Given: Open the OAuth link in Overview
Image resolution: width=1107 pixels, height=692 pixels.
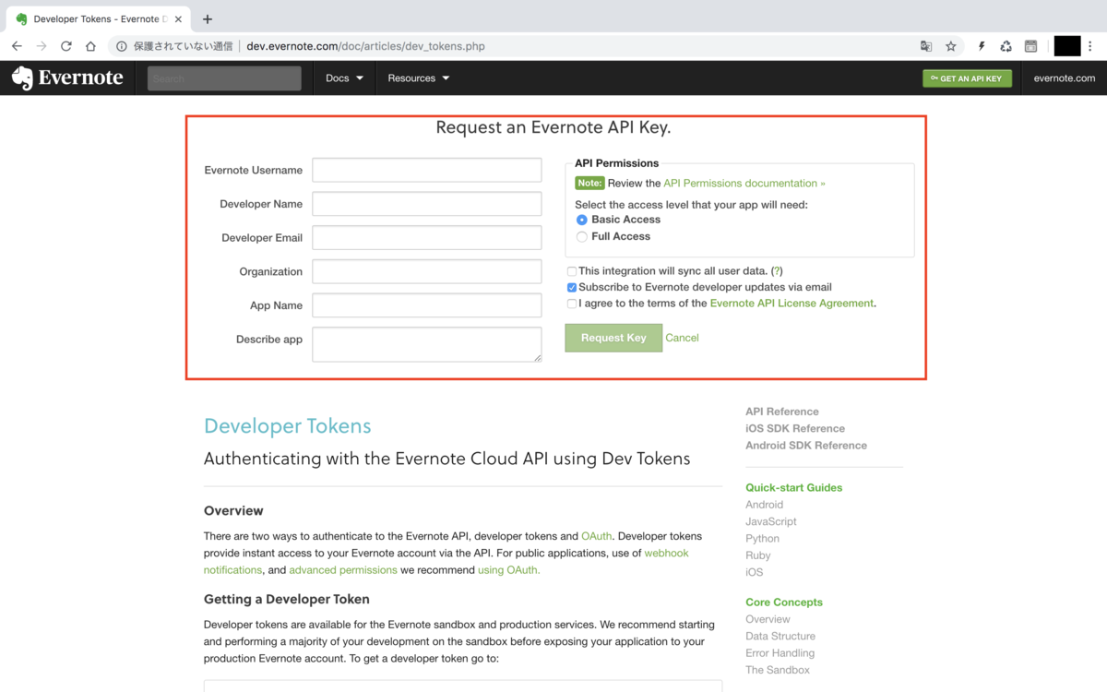Looking at the screenshot, I should (x=596, y=536).
